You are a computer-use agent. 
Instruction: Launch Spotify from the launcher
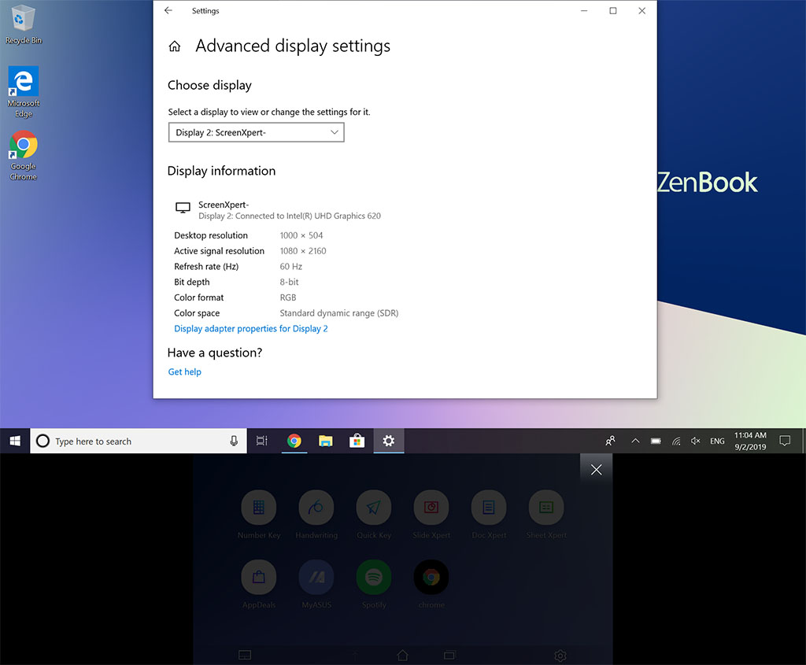(x=374, y=584)
